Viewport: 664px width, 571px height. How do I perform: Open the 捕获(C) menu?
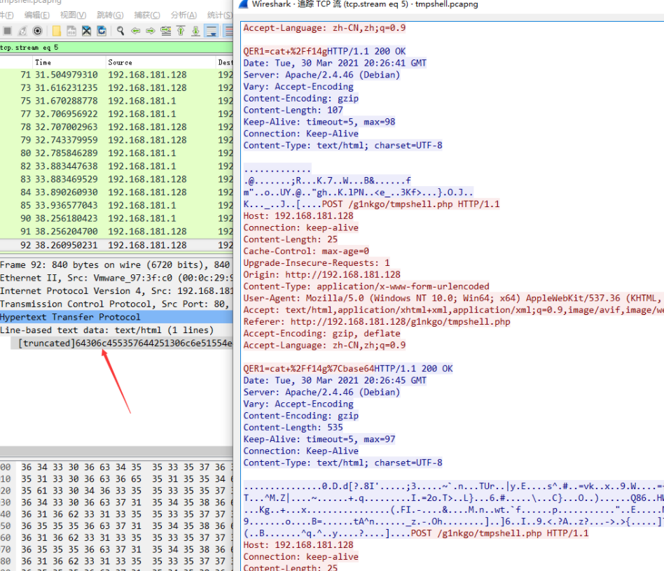click(146, 15)
